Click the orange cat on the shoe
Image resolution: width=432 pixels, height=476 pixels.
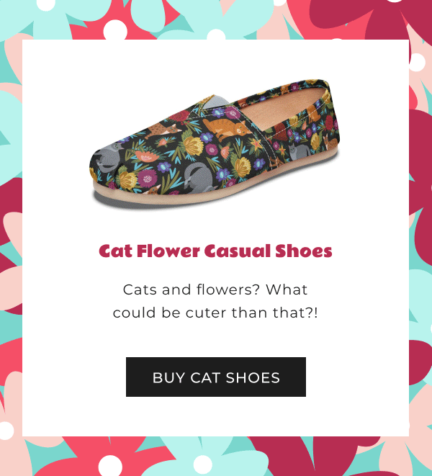click(226, 129)
